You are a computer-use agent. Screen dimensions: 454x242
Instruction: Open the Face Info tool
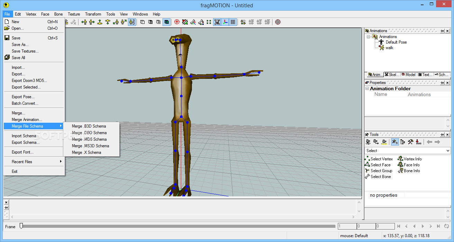(x=409, y=165)
